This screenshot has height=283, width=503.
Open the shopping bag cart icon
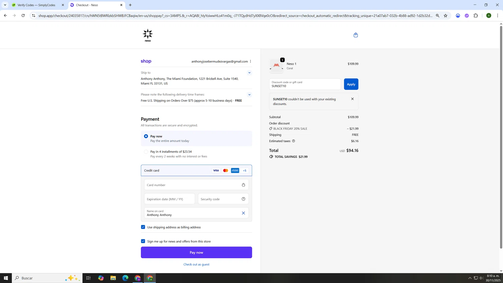(x=356, y=35)
